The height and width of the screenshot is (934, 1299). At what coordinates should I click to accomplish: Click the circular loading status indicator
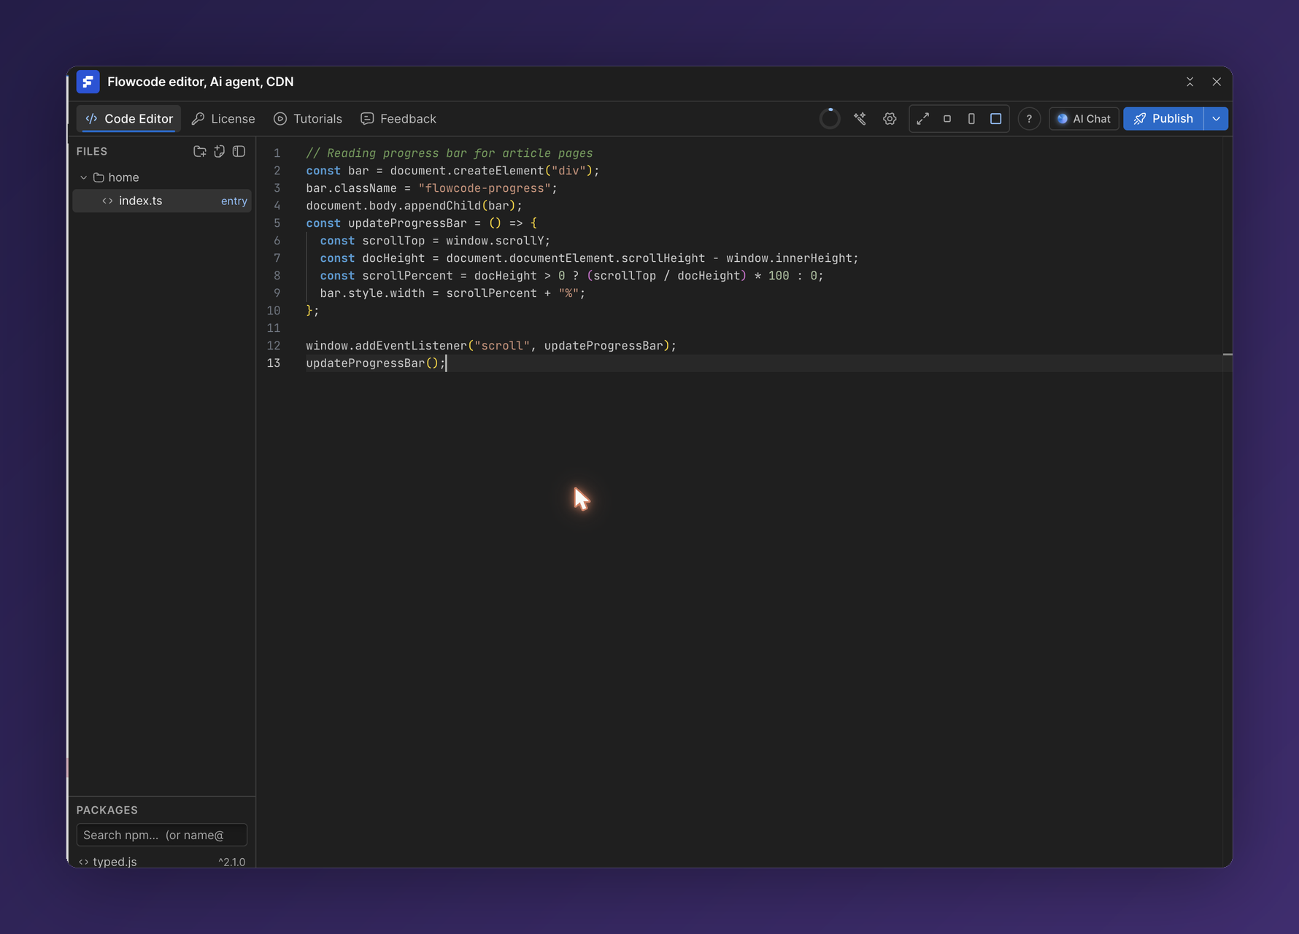pos(830,118)
